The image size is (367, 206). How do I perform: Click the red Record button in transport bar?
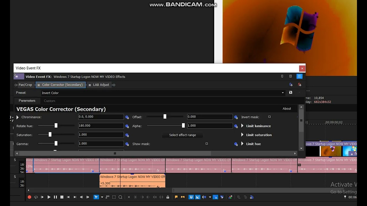click(x=29, y=197)
